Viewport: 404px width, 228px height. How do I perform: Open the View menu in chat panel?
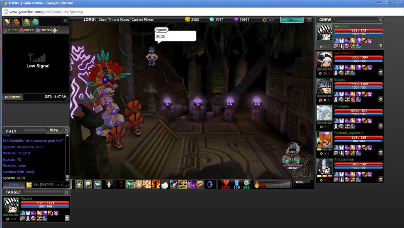[54, 130]
